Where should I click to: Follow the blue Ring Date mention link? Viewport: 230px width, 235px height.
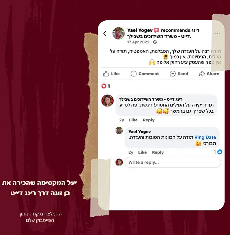click(x=205, y=137)
